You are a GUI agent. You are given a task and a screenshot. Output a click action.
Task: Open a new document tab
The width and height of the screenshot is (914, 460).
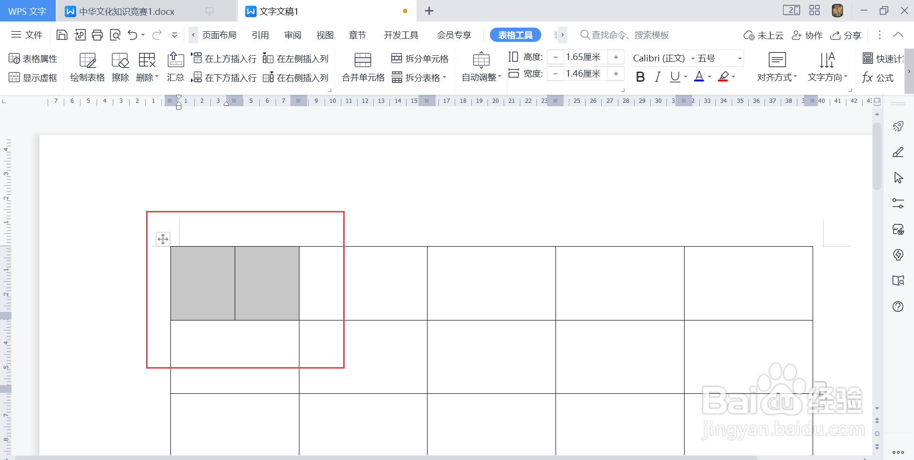[429, 11]
